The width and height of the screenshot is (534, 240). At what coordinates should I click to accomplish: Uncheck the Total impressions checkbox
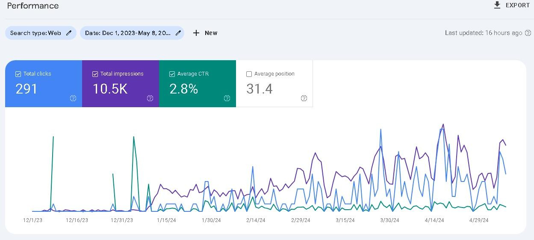[x=95, y=74]
